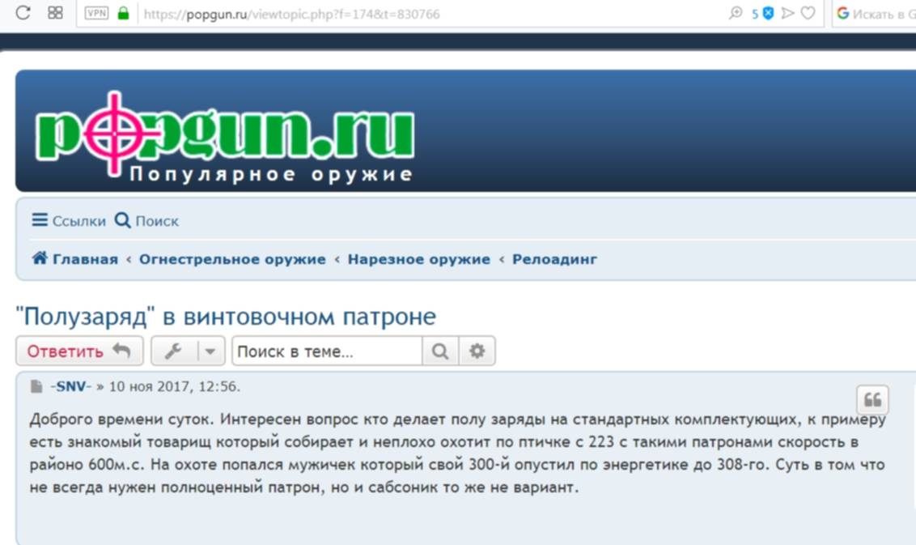
Task: Quote the post by -SNV-
Action: [872, 399]
